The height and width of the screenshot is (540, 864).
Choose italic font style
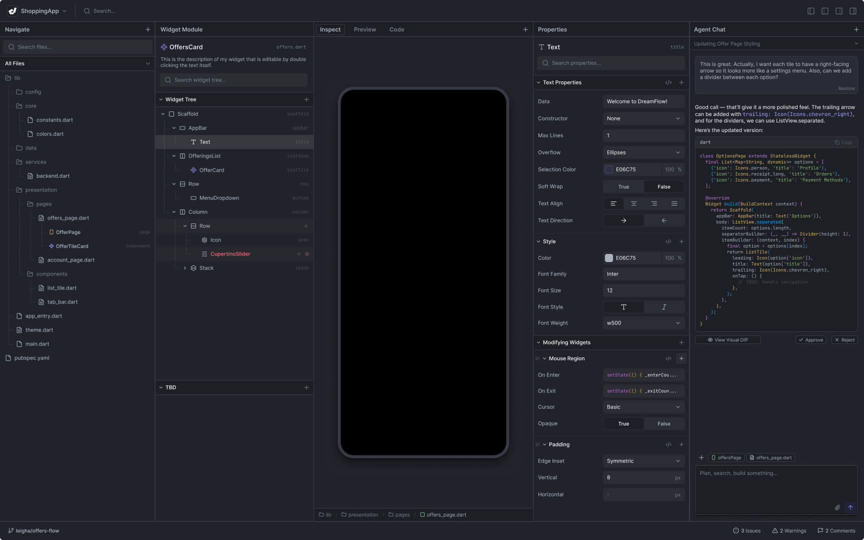664,307
